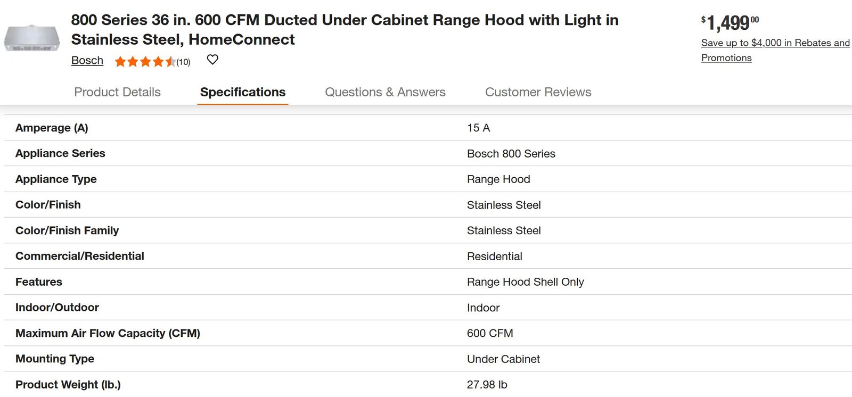This screenshot has height=397, width=852.
Task: Open the Bosch brand link
Action: 87,61
